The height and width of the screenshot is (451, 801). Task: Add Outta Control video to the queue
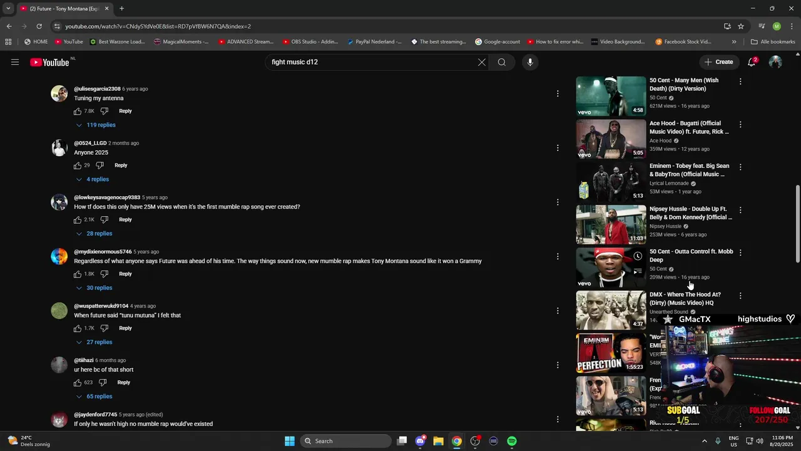click(x=638, y=271)
